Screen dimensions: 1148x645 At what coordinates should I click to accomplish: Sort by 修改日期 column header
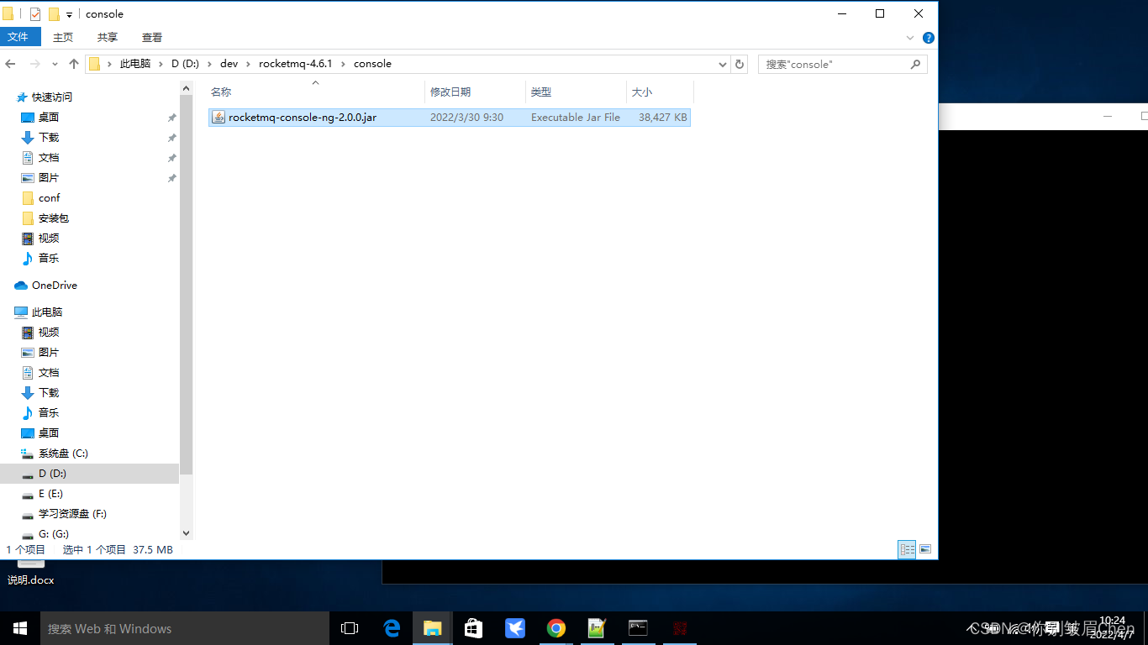450,92
